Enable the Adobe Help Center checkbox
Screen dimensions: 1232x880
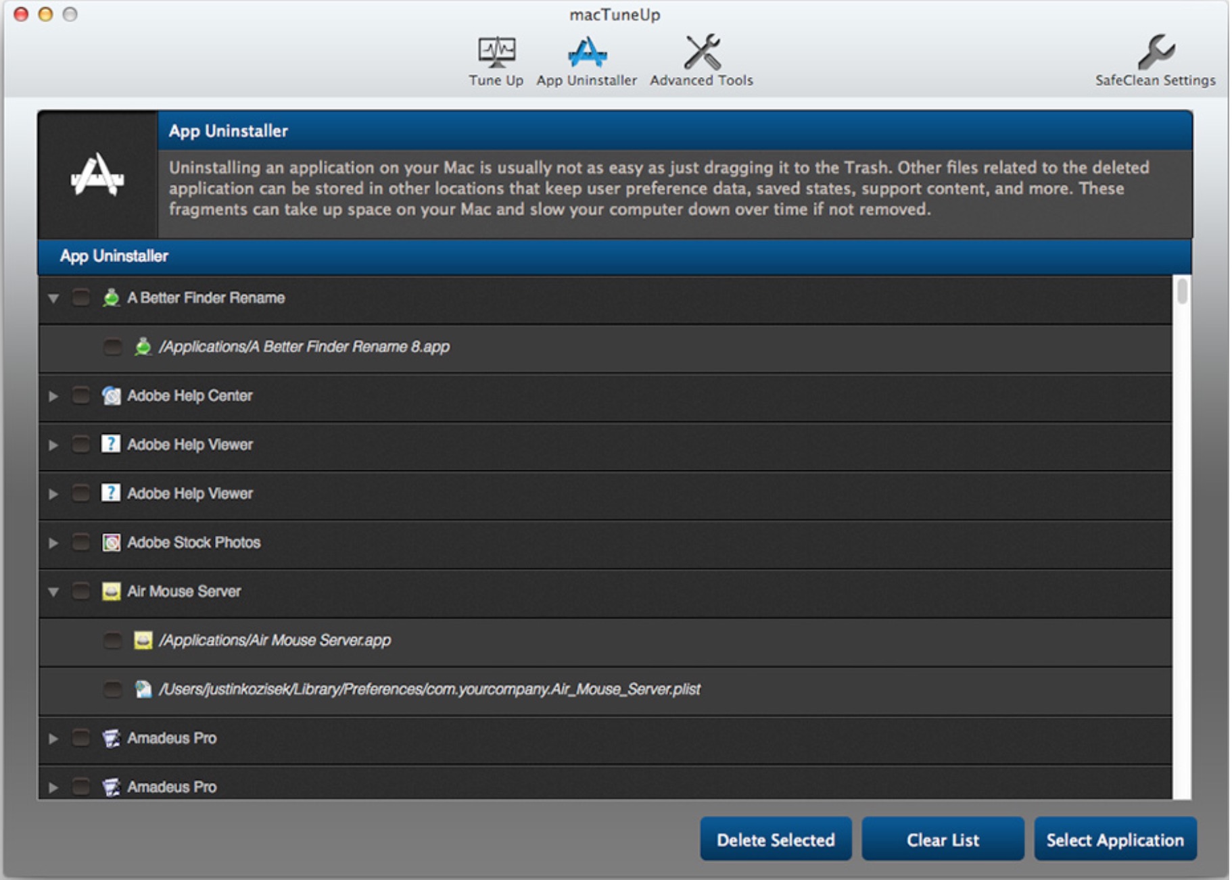point(80,395)
